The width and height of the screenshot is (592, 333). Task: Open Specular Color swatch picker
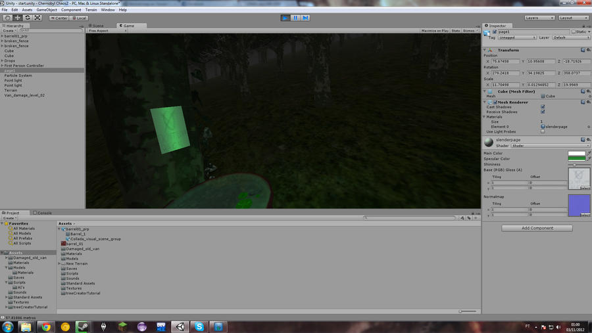(576, 159)
